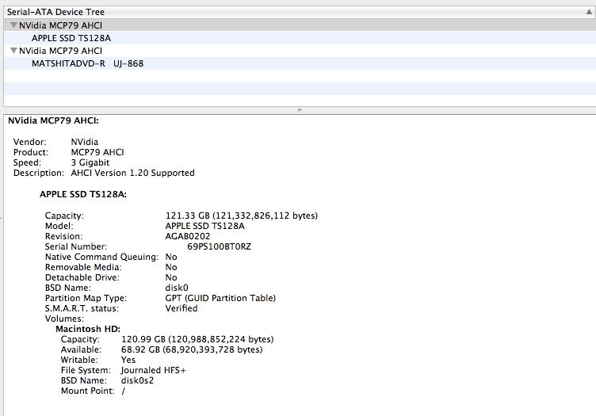Select MATSHITADVD-R UJ-868 tree row
596x416 pixels.
(300, 63)
